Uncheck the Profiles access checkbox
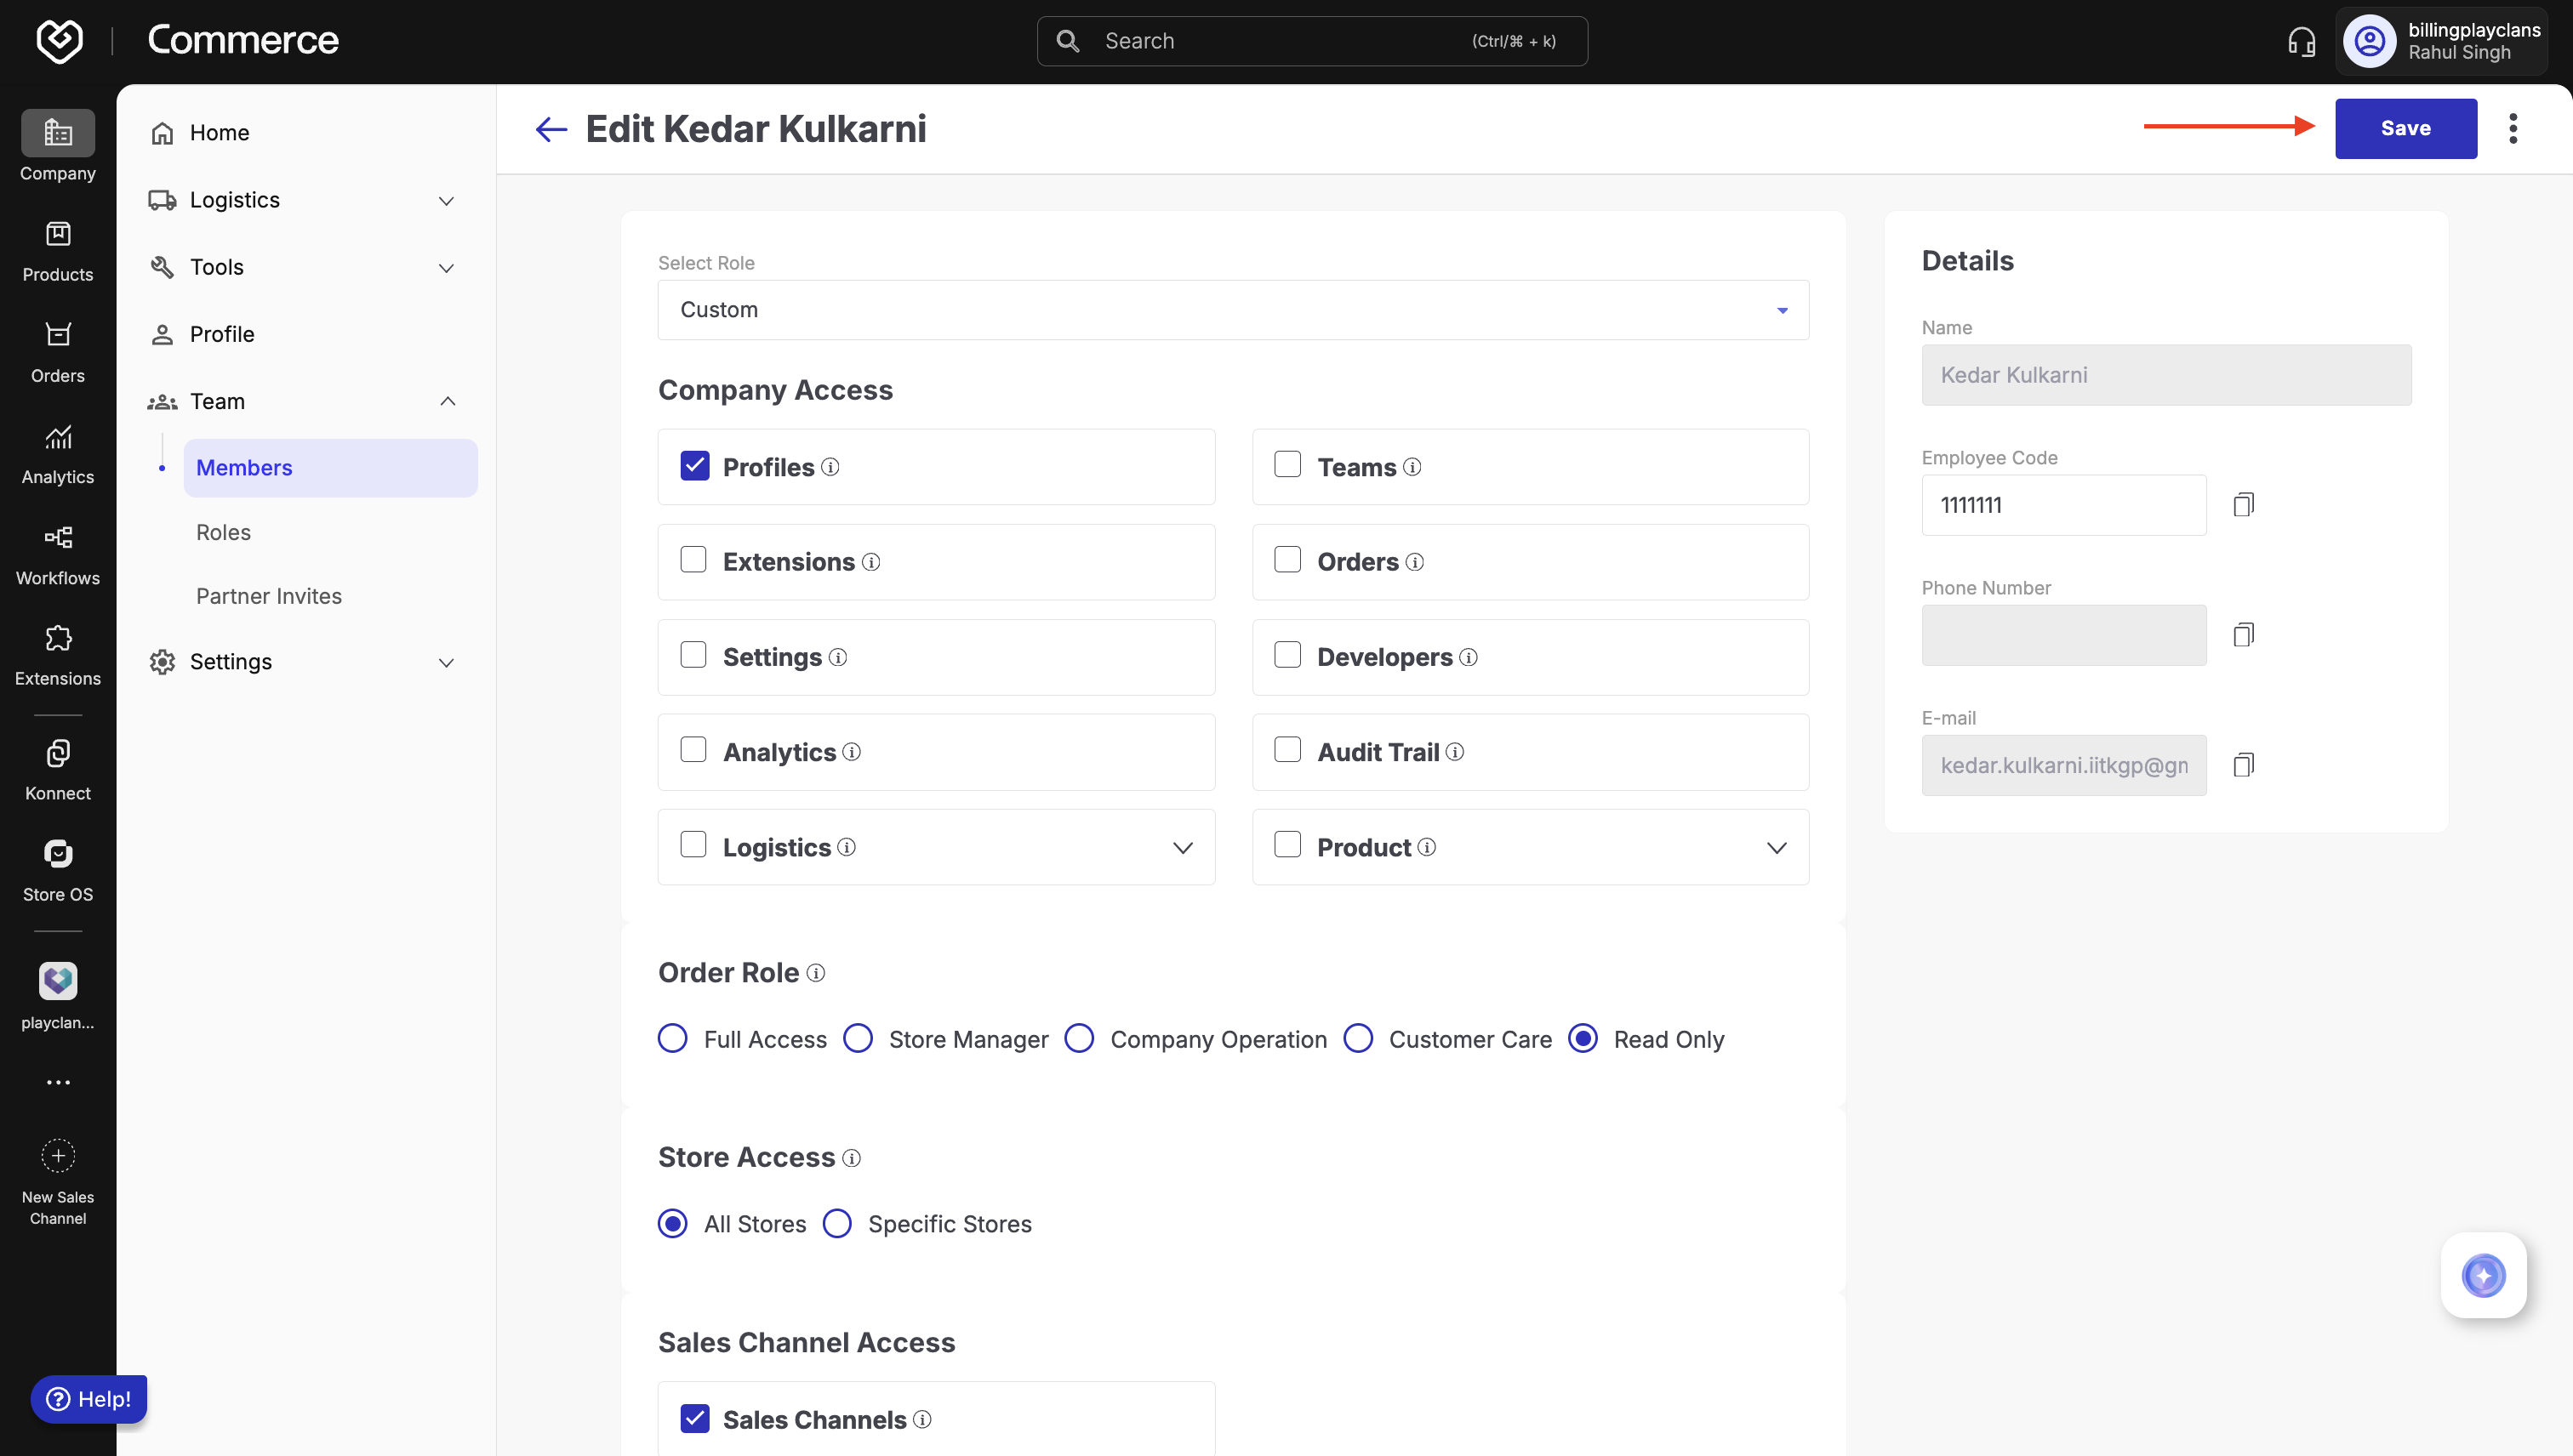 (x=694, y=466)
